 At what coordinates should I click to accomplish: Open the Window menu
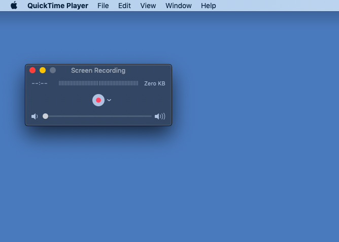coord(179,6)
